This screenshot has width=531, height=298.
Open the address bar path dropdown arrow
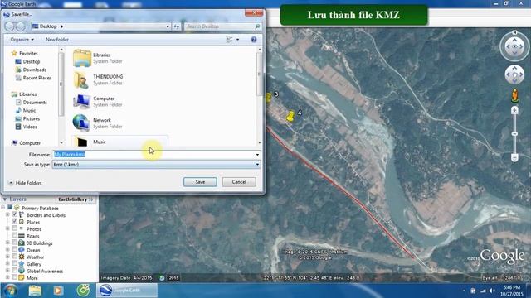point(168,26)
